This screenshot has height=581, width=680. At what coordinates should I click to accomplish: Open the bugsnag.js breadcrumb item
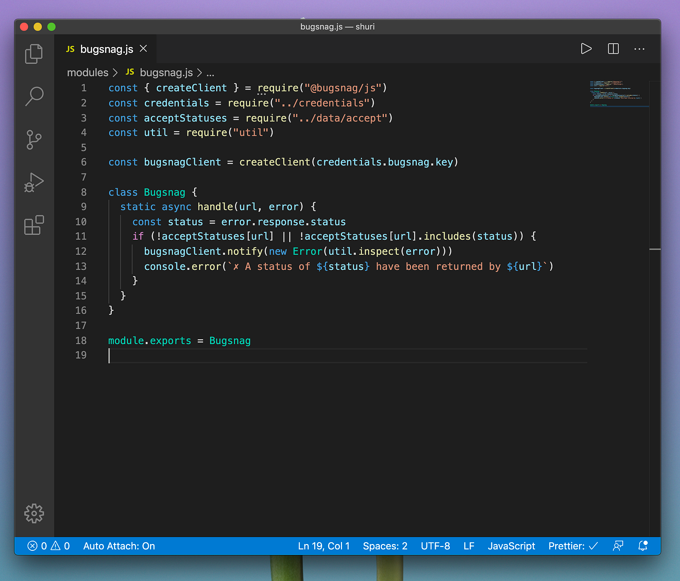tap(166, 72)
